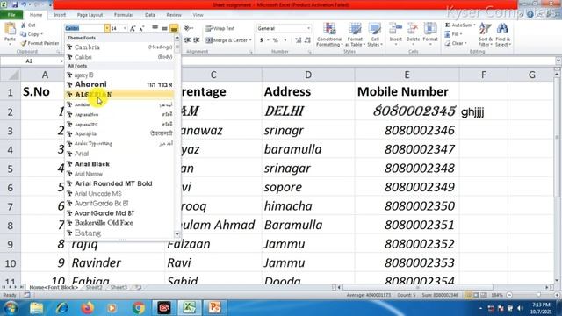
Task: Click the decrease decimal icon
Action: coord(307,40)
